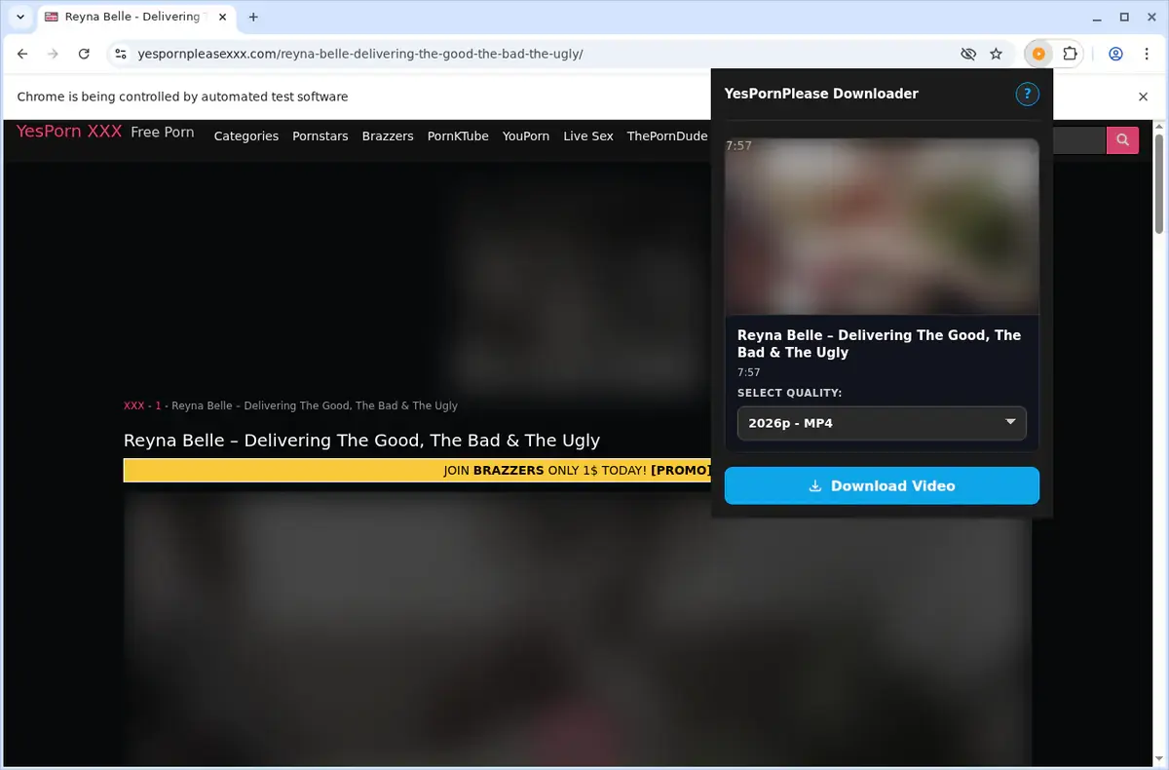The height and width of the screenshot is (770, 1169).
Task: Open the downloader help question icon
Action: coord(1027,95)
